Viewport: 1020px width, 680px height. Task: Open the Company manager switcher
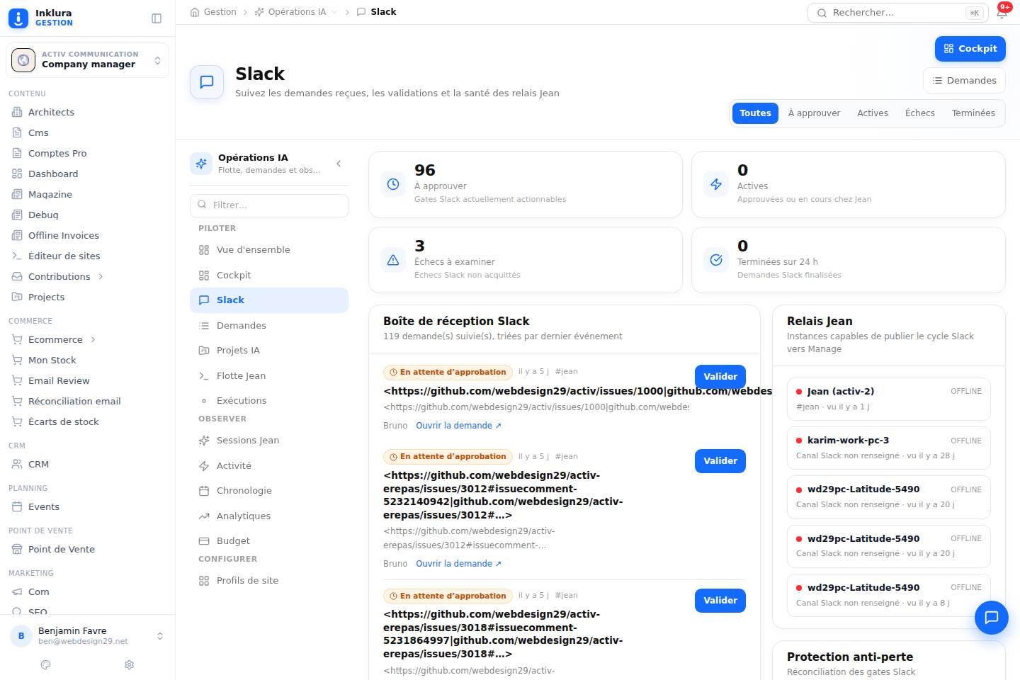tap(87, 59)
